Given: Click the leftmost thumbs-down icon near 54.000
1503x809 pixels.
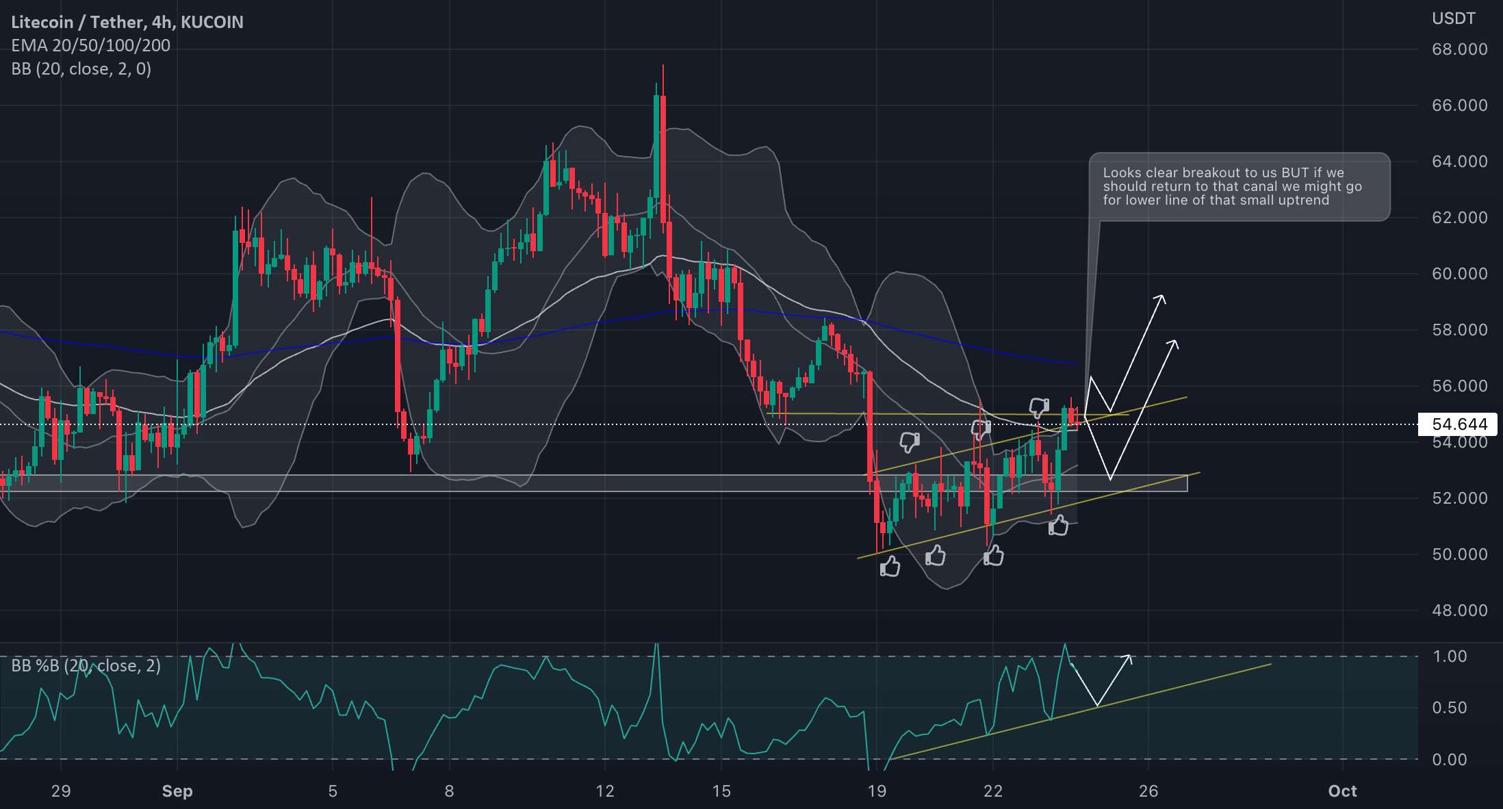Looking at the screenshot, I should click(x=910, y=442).
